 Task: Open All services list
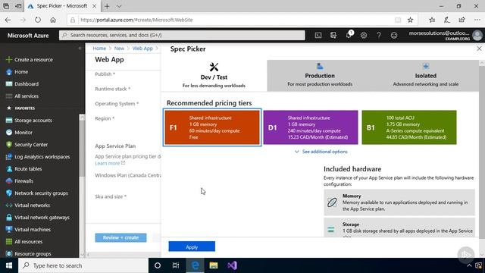tap(27, 96)
